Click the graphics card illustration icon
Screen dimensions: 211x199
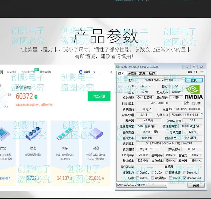coord(33,133)
